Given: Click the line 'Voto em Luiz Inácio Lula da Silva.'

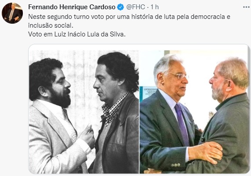Looking at the screenshot, I should [x=77, y=34].
